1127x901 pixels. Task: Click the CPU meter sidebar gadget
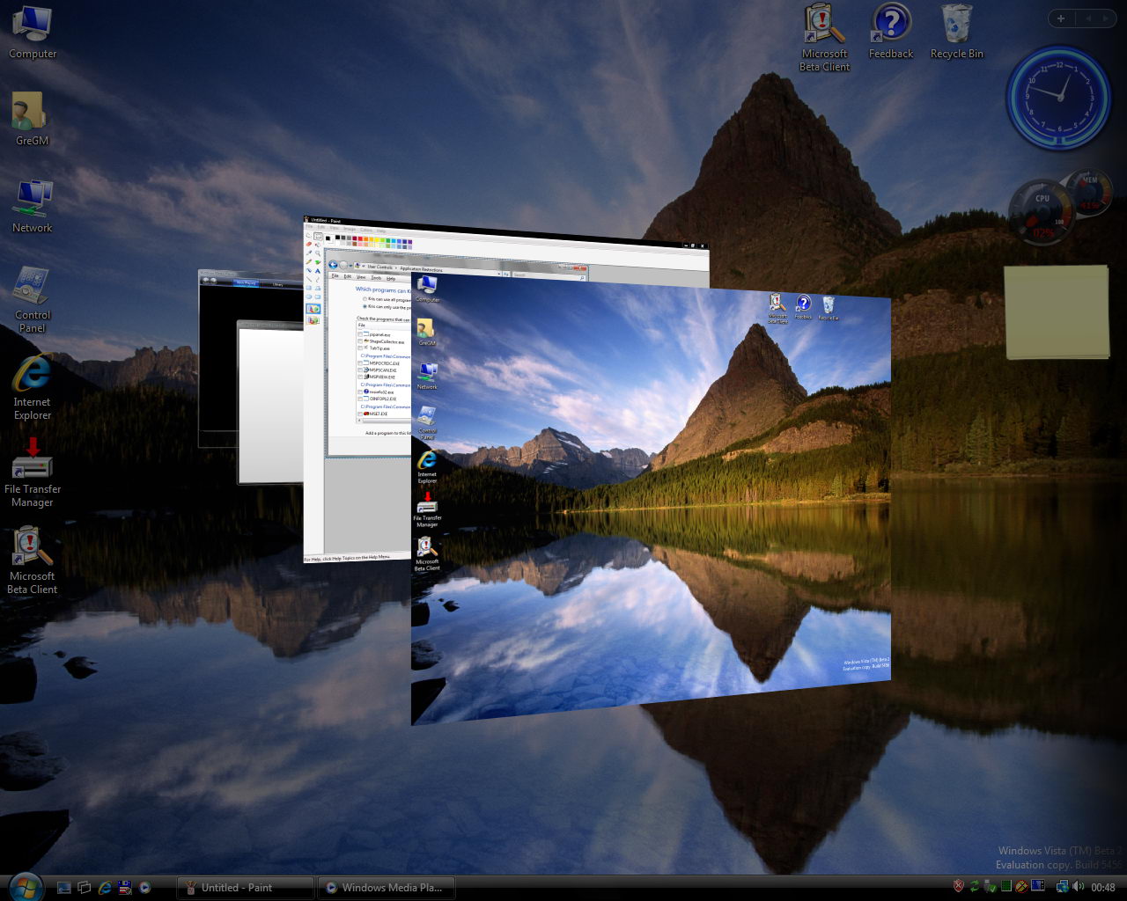pos(1042,214)
